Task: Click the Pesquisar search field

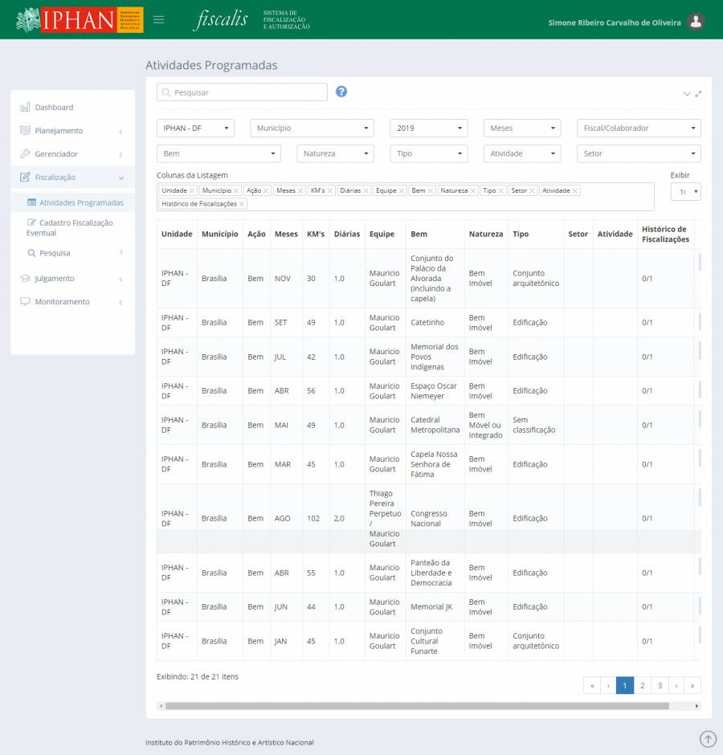Action: (x=242, y=92)
